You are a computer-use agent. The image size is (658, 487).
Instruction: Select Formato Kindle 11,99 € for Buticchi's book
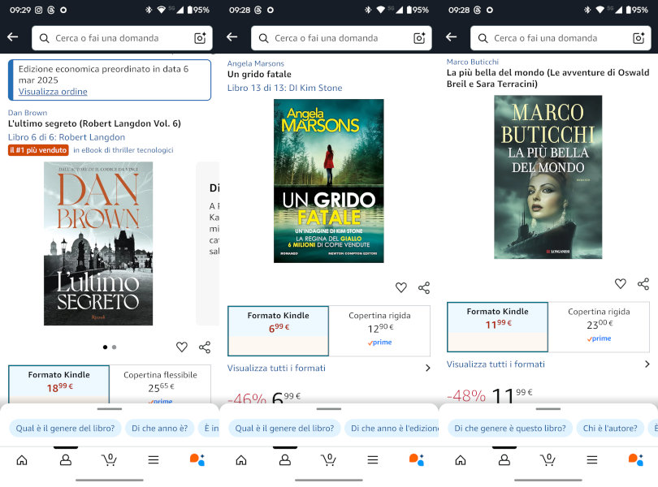coord(498,327)
